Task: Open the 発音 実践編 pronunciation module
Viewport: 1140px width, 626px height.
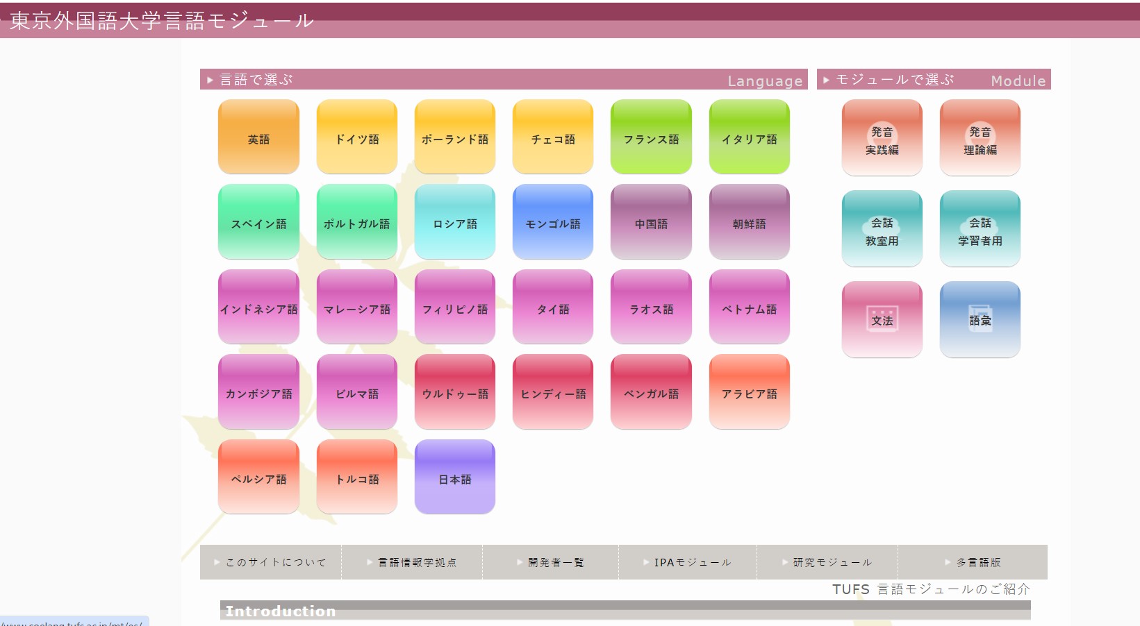Action: pos(882,137)
